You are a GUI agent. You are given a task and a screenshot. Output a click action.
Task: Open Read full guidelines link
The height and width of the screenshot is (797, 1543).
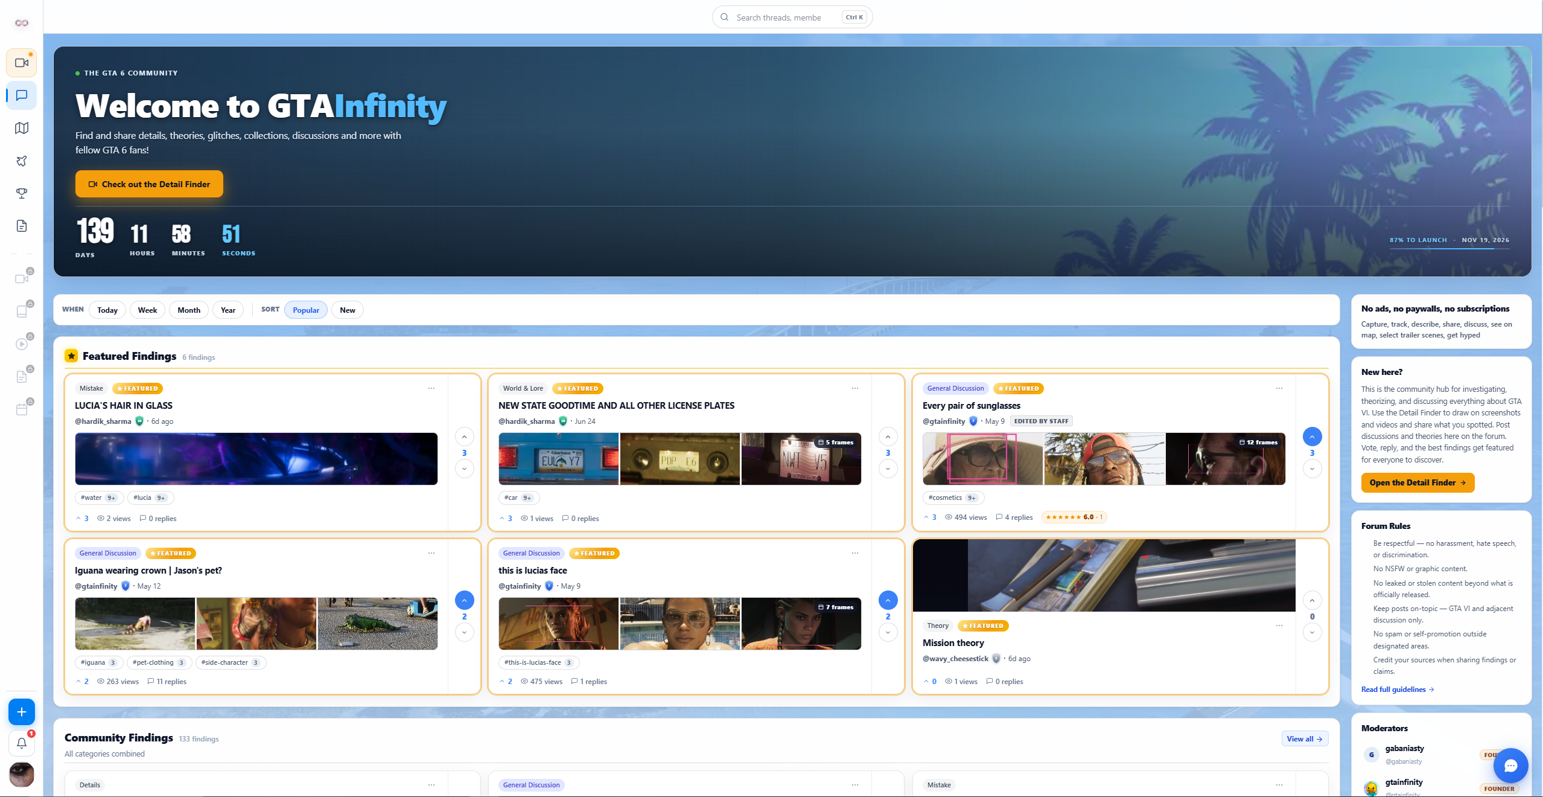(1398, 690)
